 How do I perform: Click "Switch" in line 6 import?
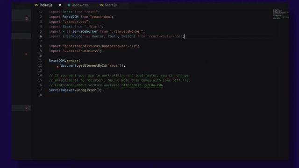(x=128, y=36)
